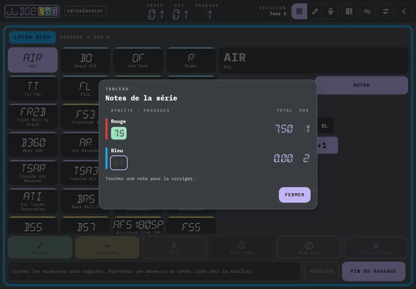Switch to the pencil edit mode icon

point(315,11)
